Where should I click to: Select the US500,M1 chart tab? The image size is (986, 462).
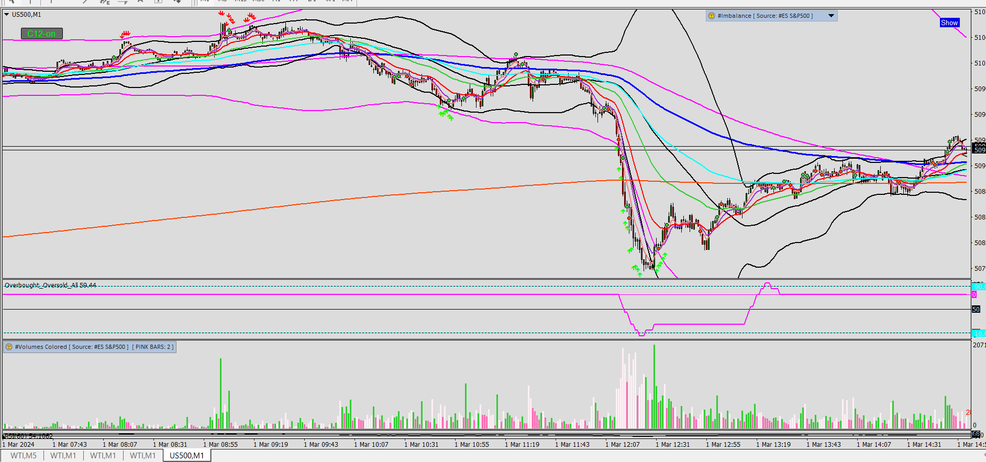click(x=187, y=456)
